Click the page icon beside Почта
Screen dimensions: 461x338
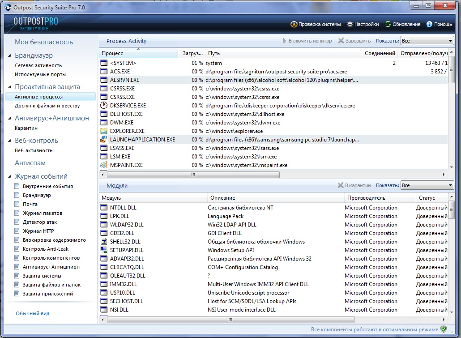(17, 204)
